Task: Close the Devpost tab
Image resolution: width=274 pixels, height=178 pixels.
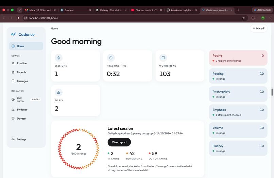Action: point(90,10)
